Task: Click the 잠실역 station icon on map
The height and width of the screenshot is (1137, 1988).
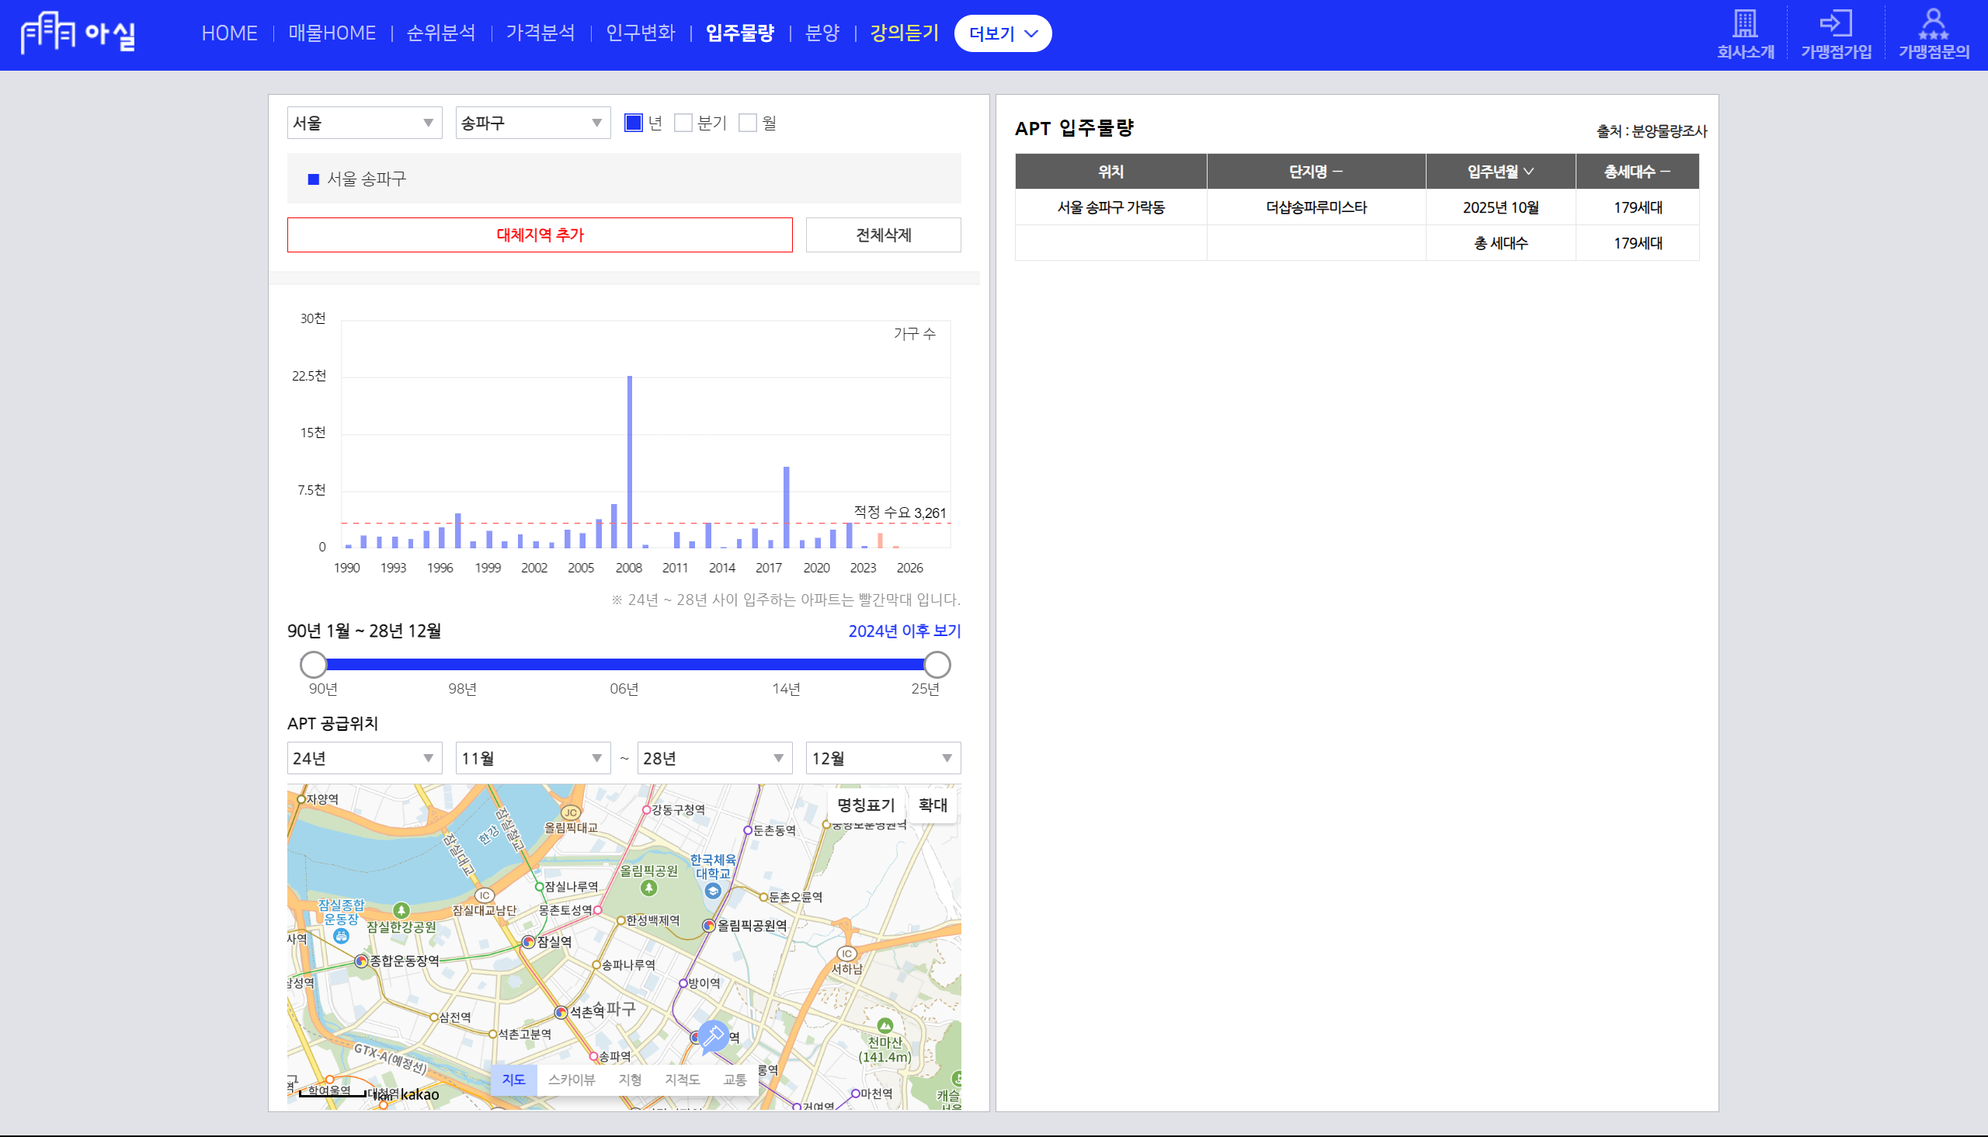Action: (x=529, y=942)
